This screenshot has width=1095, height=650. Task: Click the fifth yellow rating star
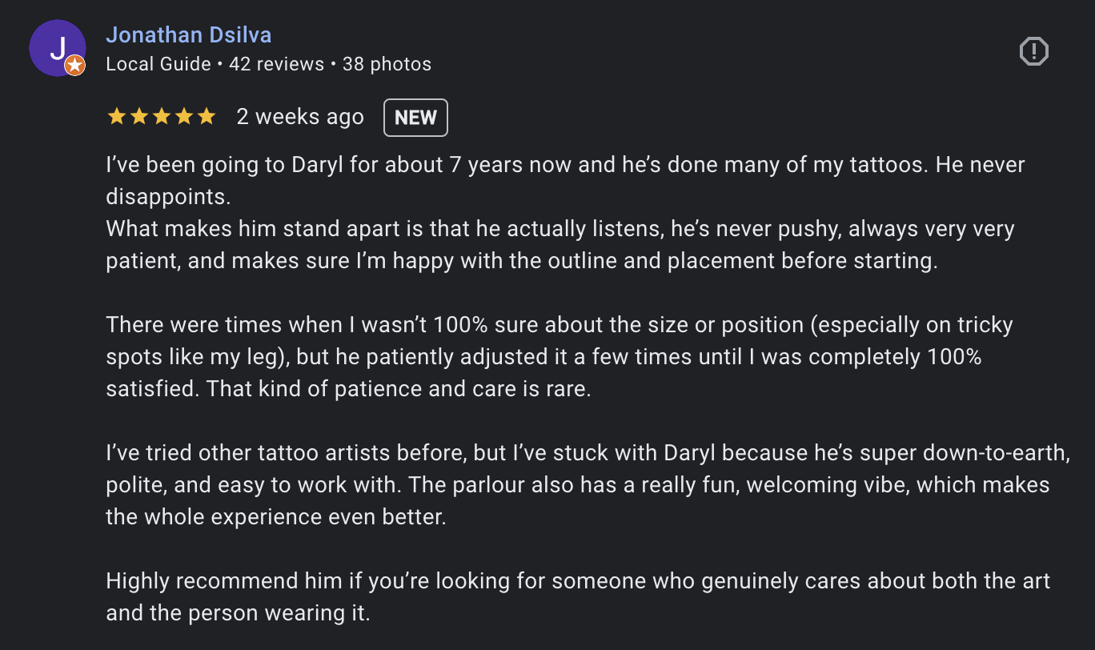206,117
